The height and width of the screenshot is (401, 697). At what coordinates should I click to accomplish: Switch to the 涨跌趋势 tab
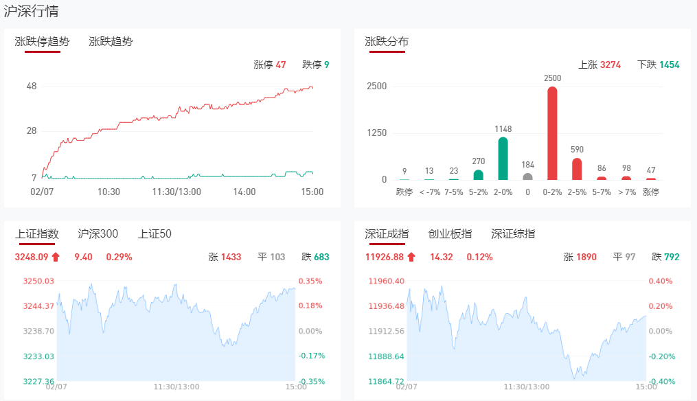click(111, 42)
